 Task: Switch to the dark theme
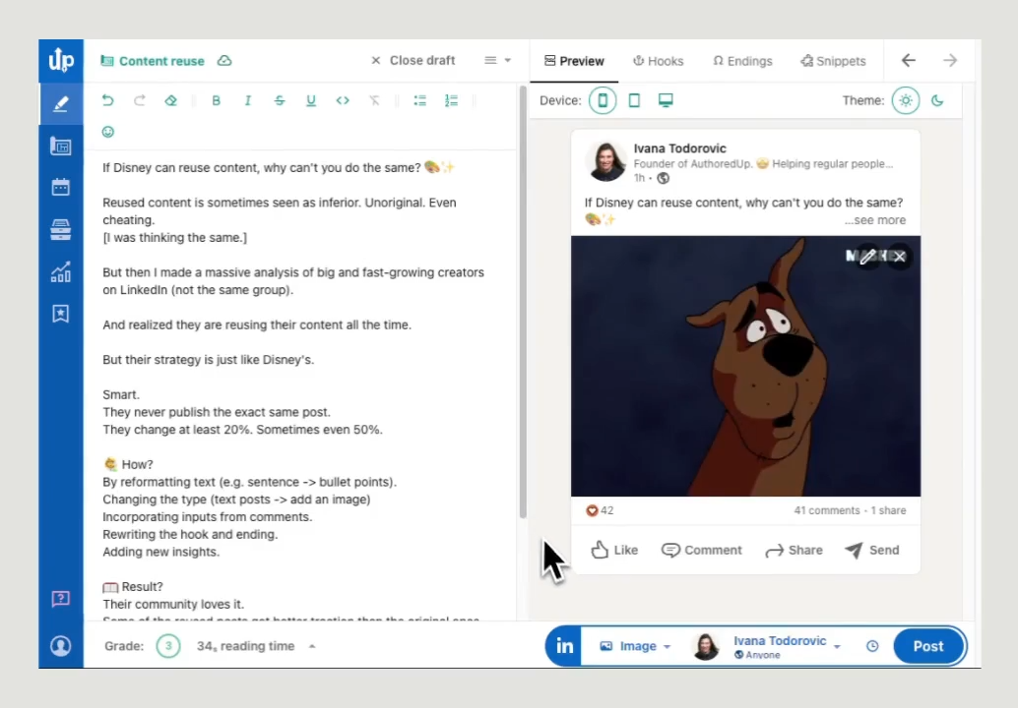[937, 100]
